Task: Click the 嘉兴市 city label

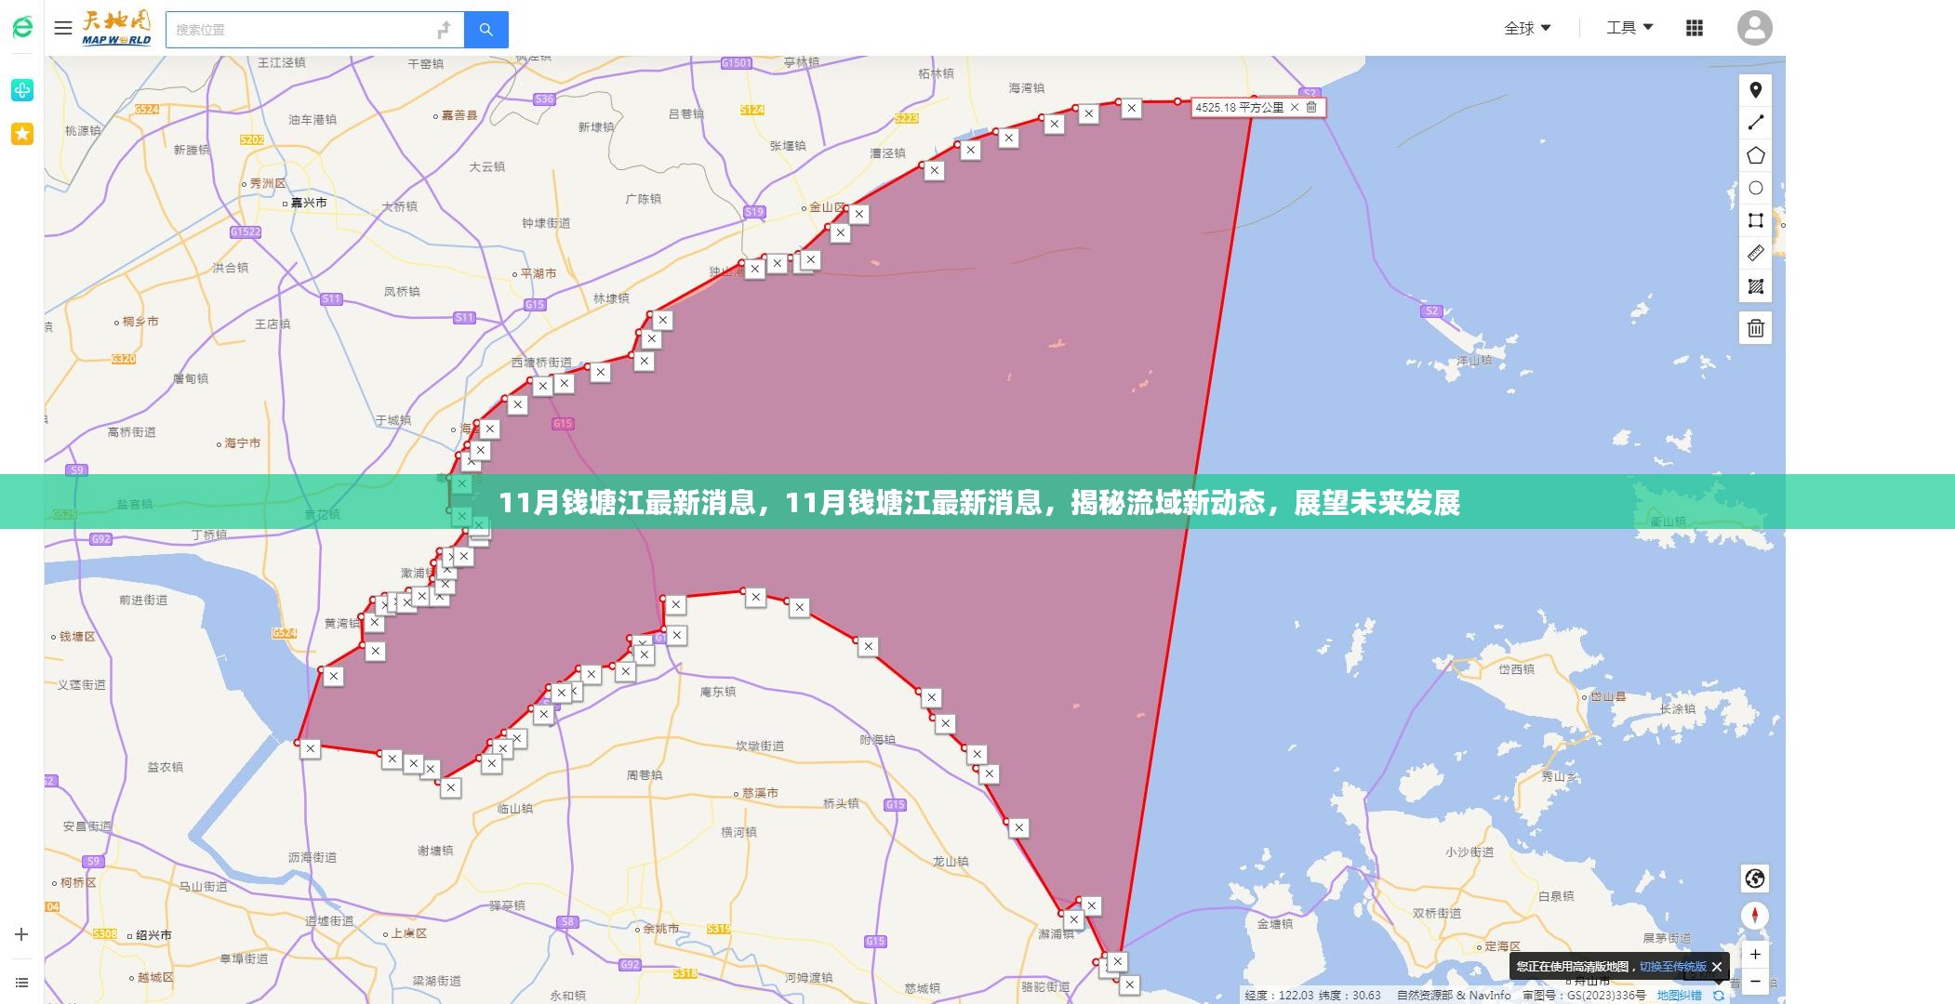Action: coord(308,203)
